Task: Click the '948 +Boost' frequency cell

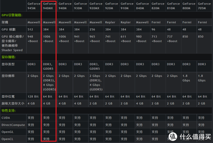Action: [33, 39]
